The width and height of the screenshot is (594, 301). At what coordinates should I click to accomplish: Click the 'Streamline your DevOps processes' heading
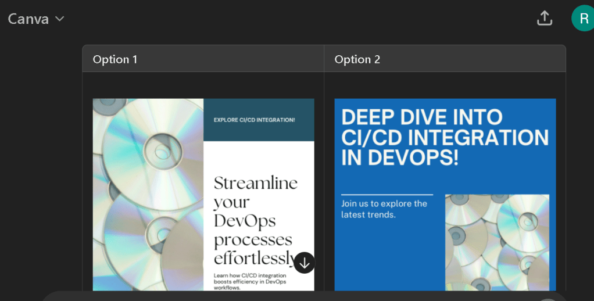(x=256, y=220)
